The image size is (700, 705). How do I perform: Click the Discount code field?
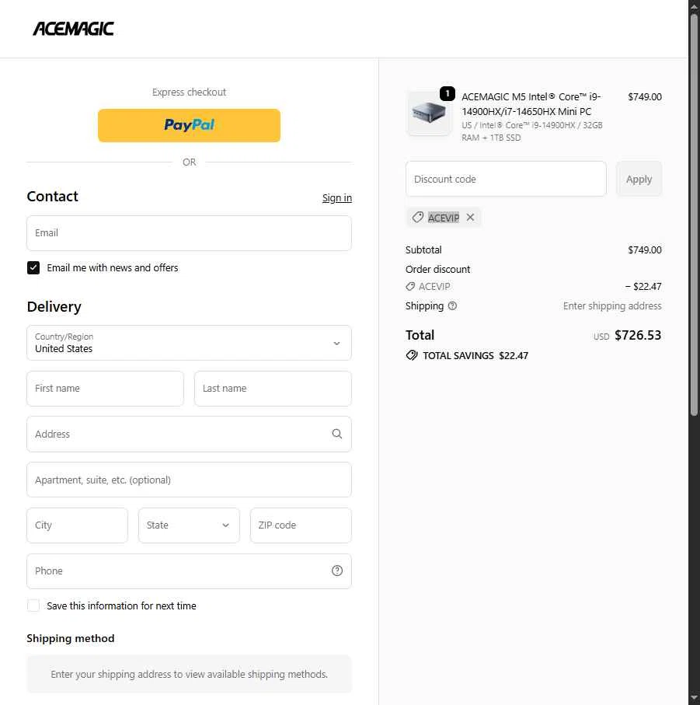[506, 179]
